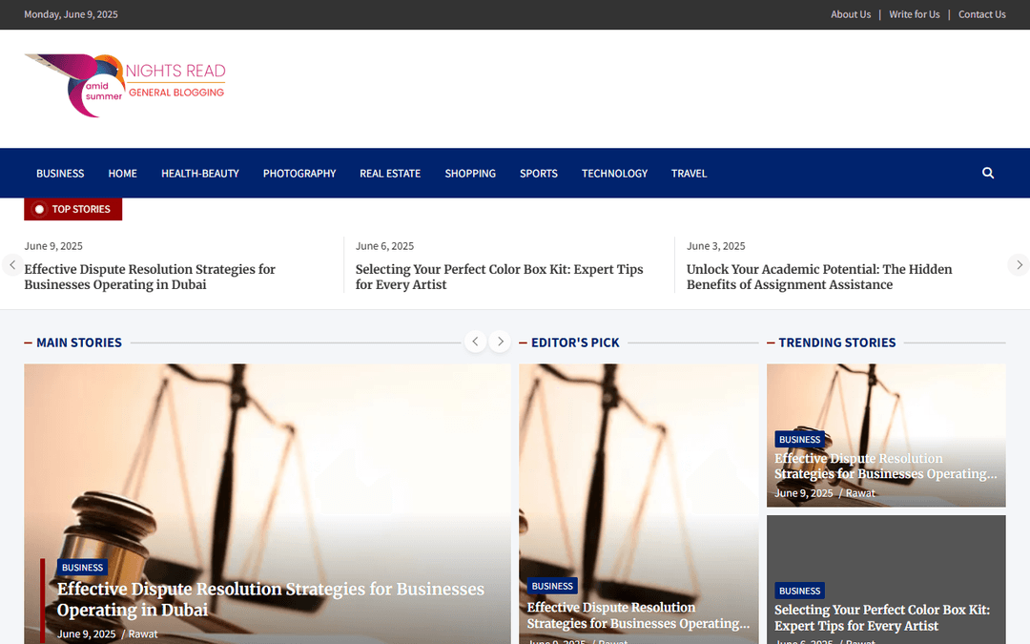Show next main story slide
This screenshot has width=1030, height=644.
click(x=500, y=342)
